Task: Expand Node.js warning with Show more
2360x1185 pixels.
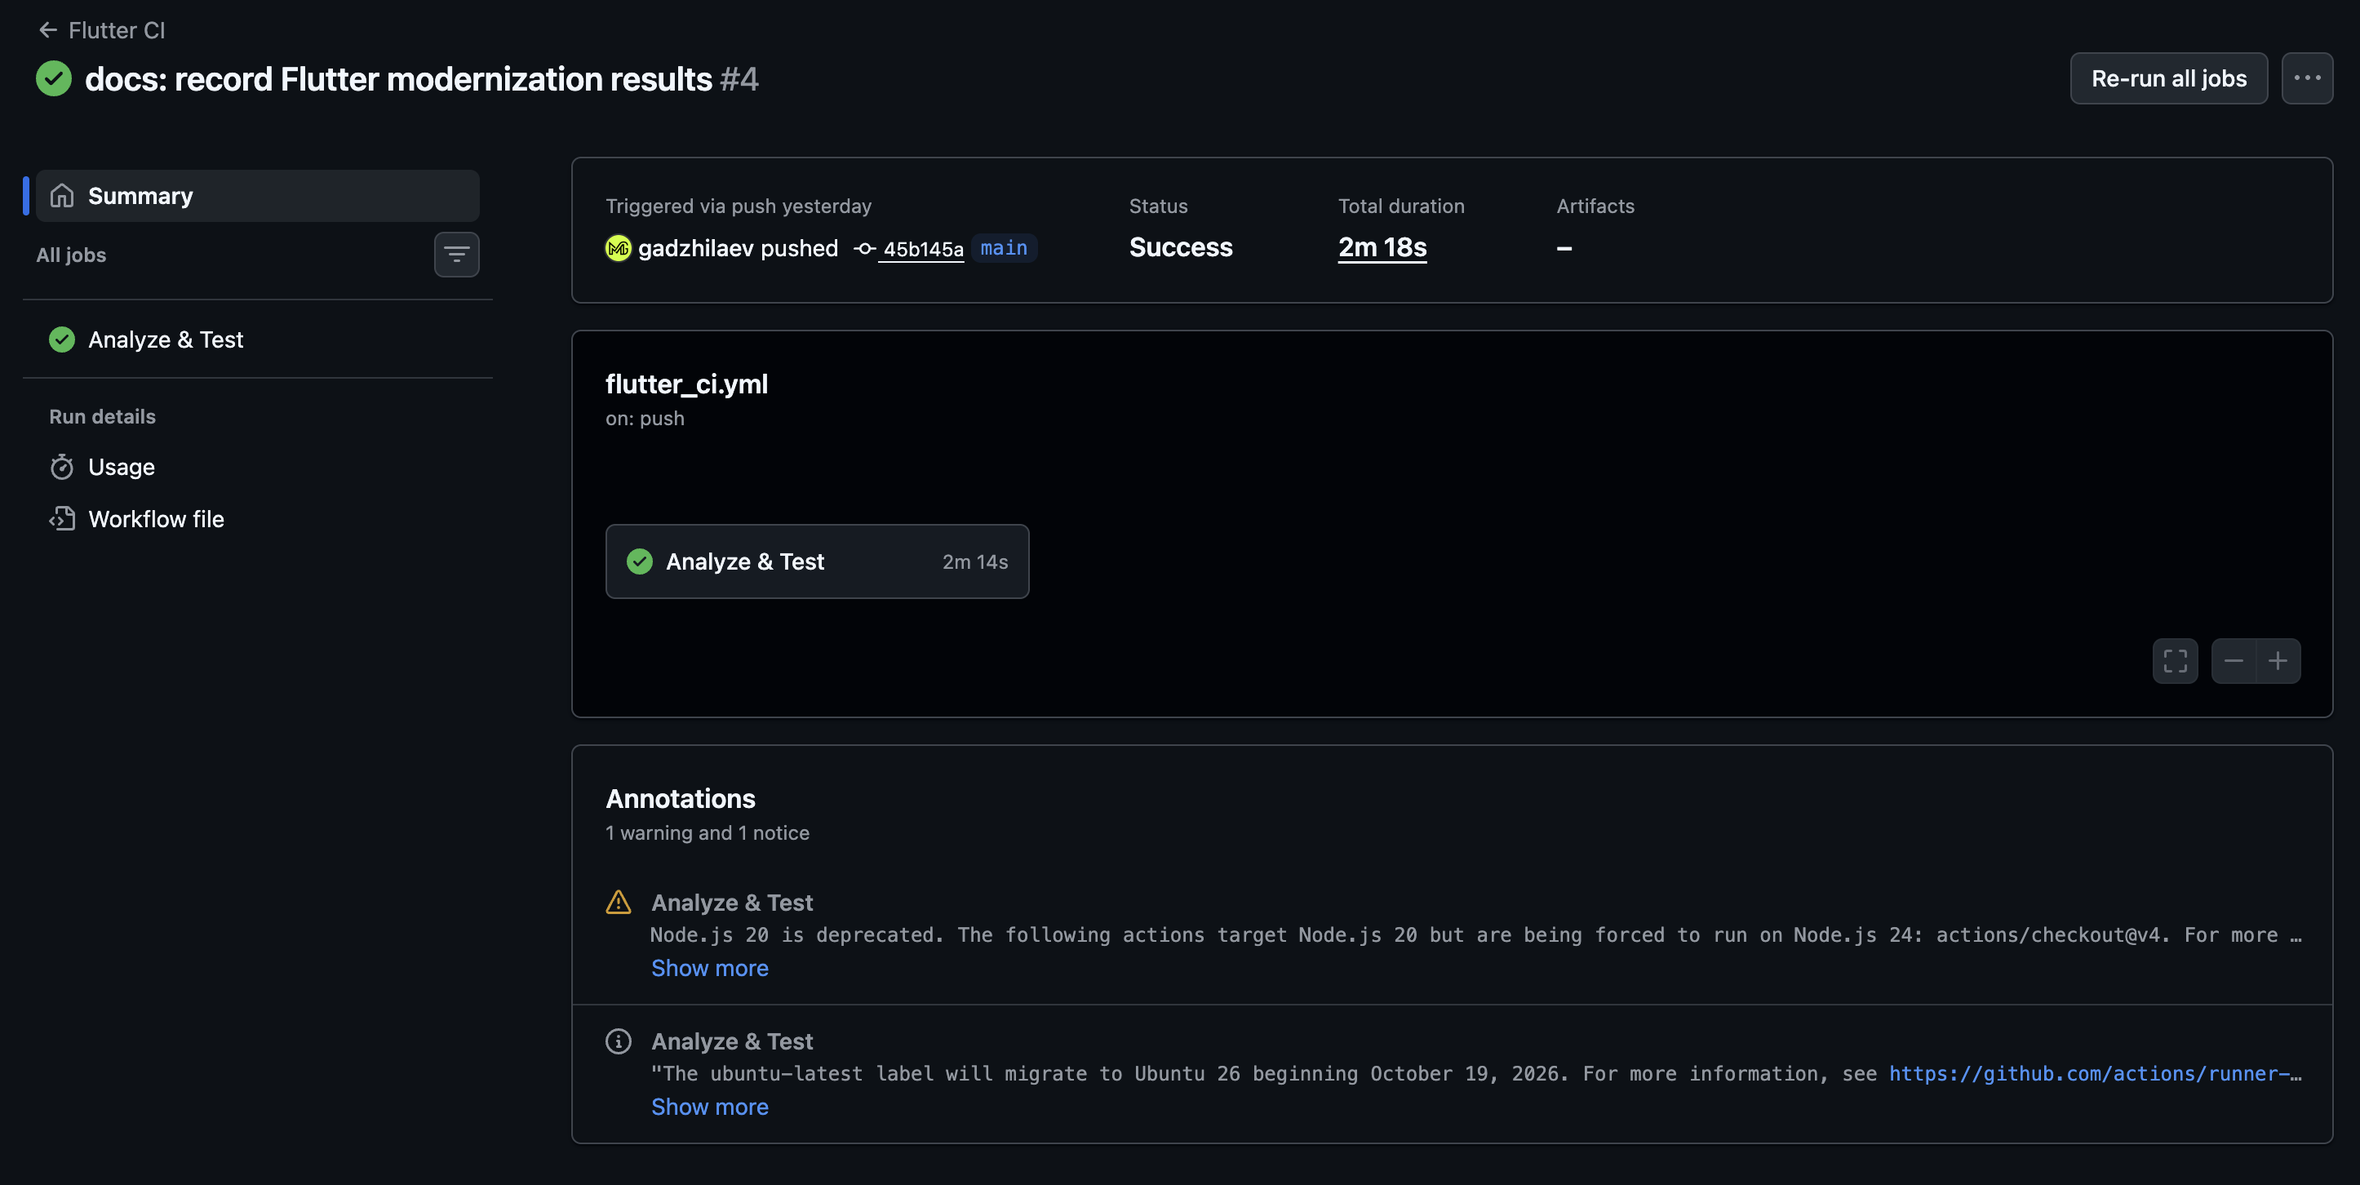Action: tap(709, 969)
